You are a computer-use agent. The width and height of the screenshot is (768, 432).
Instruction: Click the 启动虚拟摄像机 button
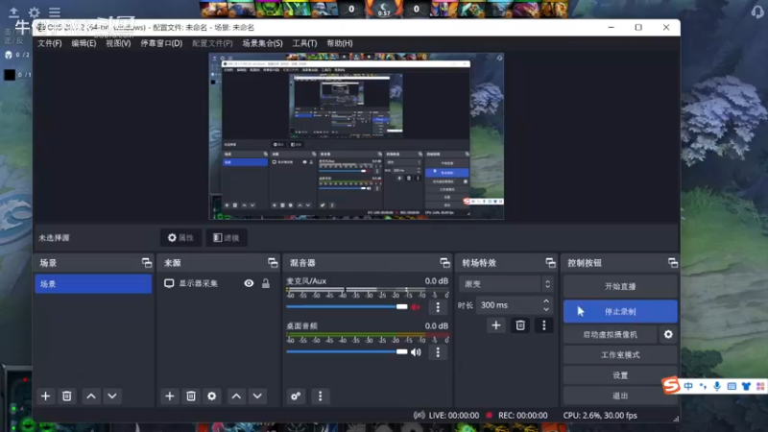click(x=610, y=334)
